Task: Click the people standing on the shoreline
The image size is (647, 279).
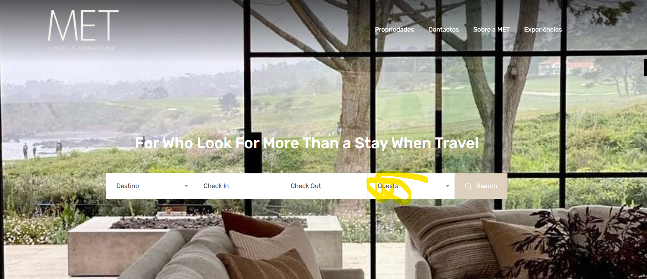Action: tap(42, 149)
